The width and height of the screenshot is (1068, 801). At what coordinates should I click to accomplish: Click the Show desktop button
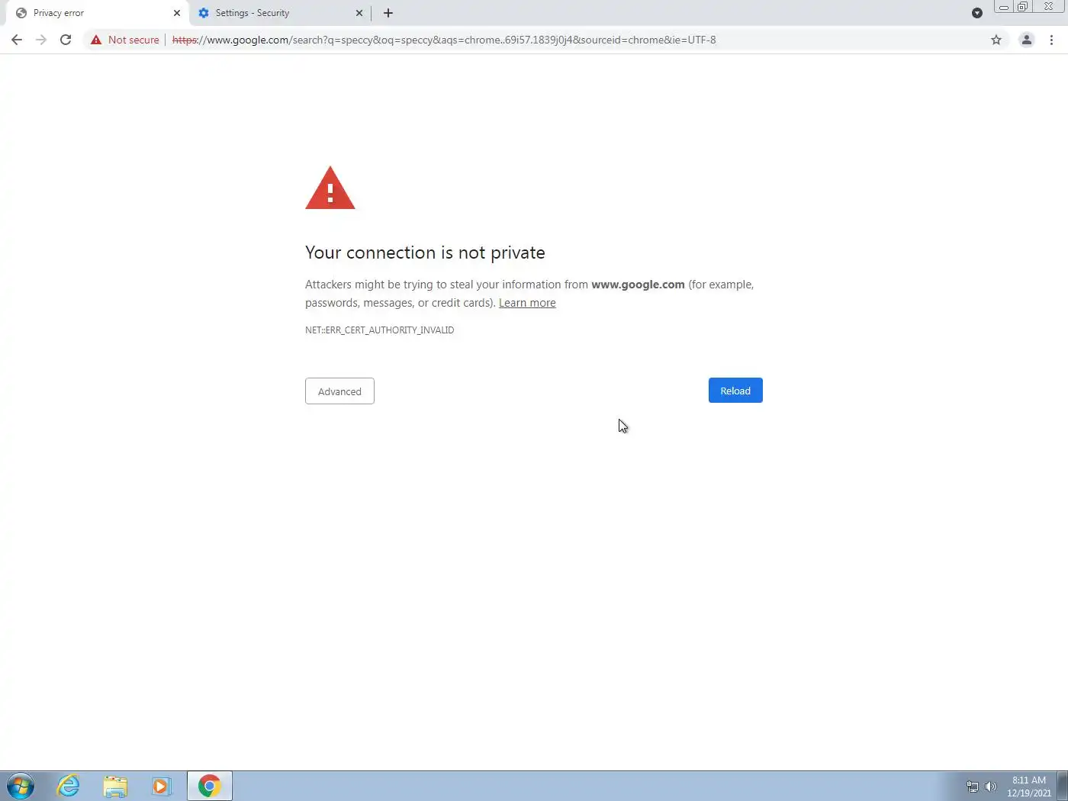[x=1062, y=786]
